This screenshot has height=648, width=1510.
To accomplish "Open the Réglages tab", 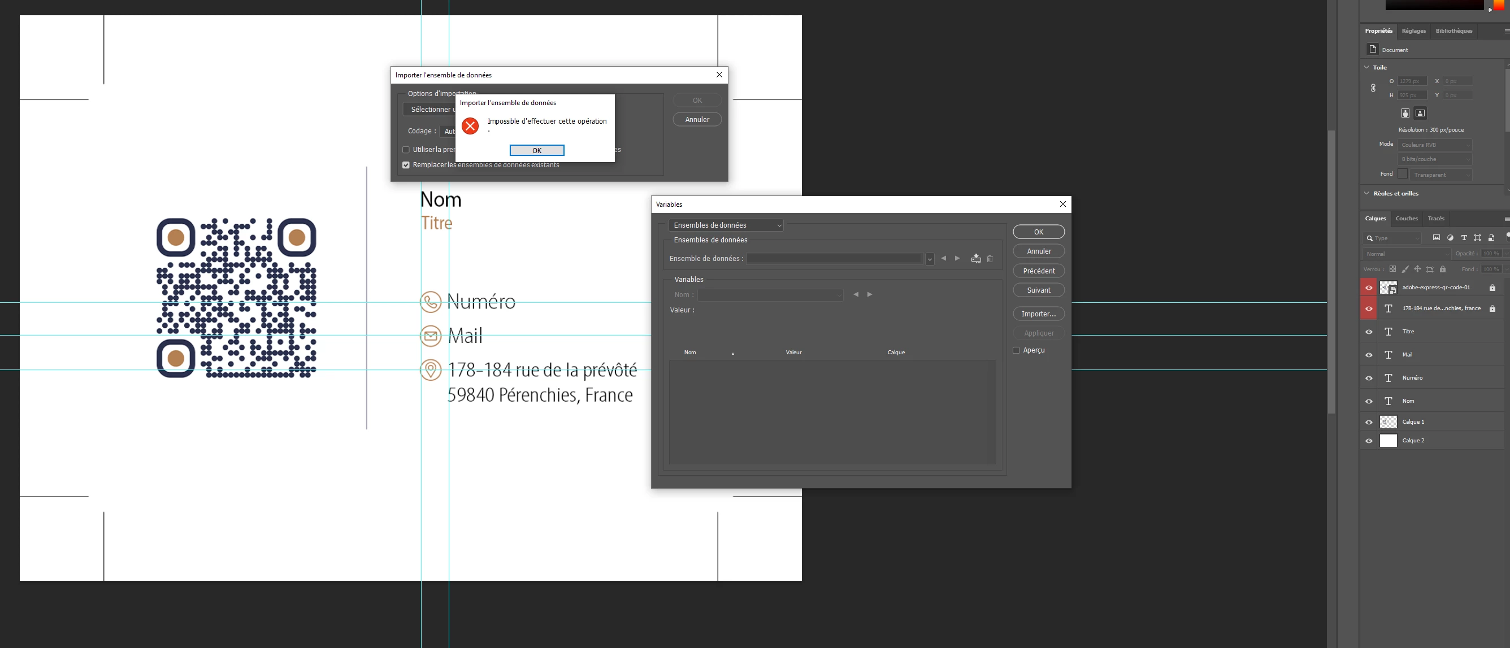I will [1413, 31].
